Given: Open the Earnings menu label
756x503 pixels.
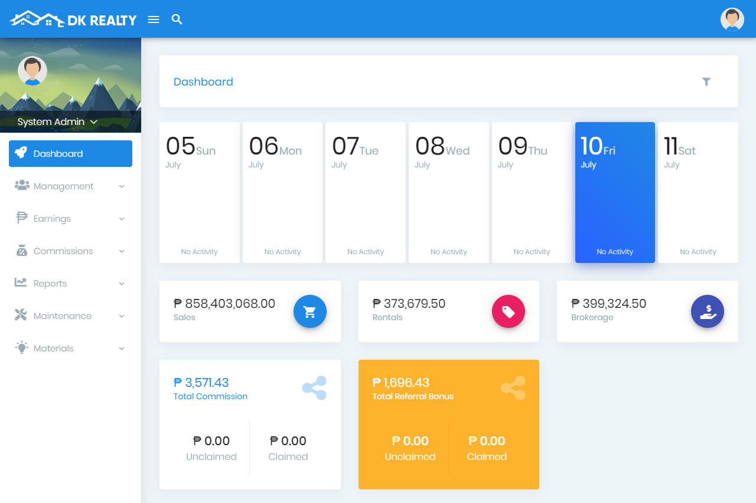Looking at the screenshot, I should (x=52, y=219).
